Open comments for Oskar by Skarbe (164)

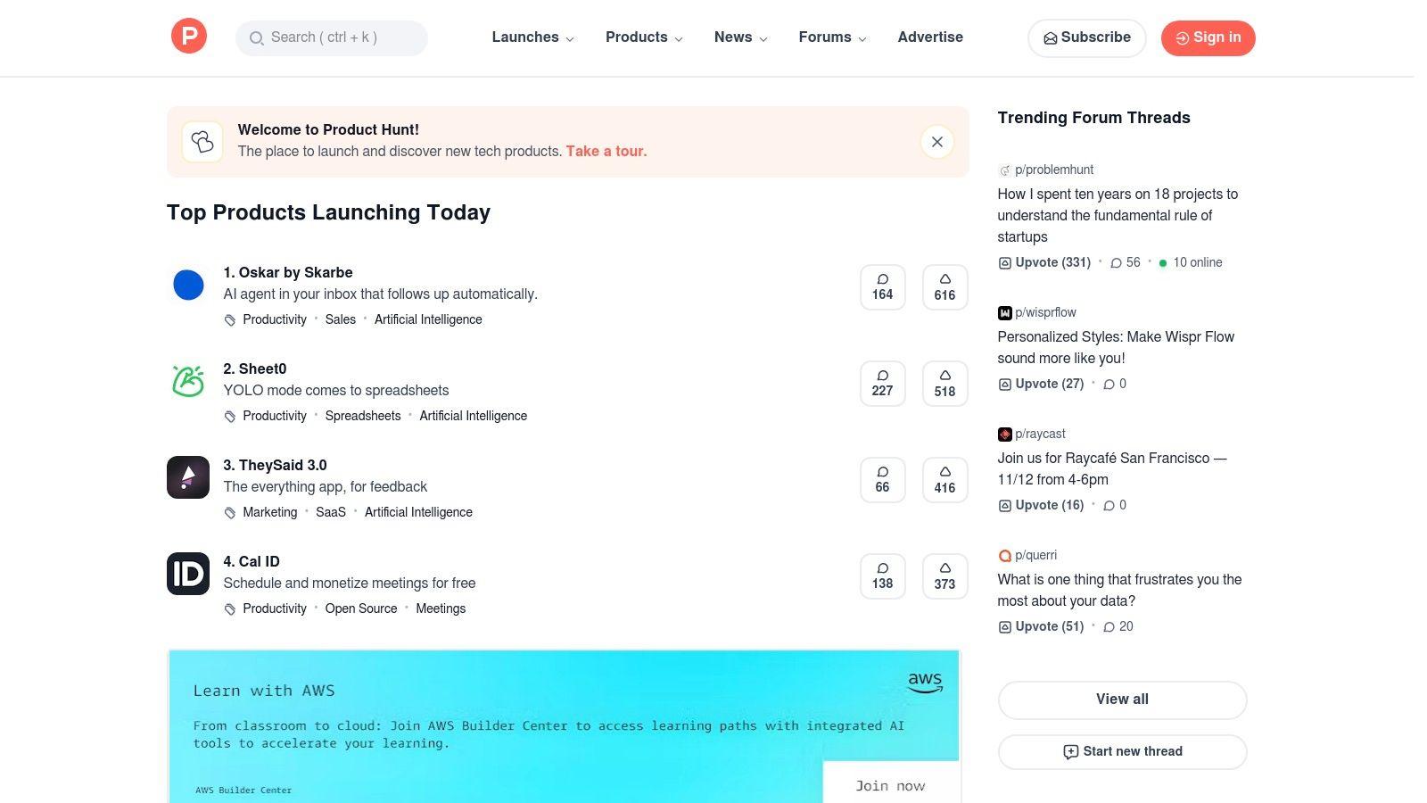(883, 287)
